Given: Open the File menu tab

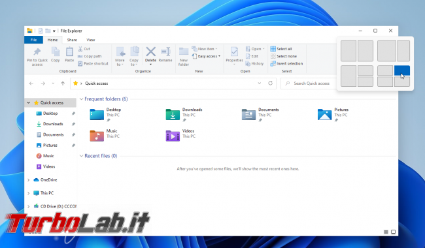Looking at the screenshot, I should coord(33,40).
